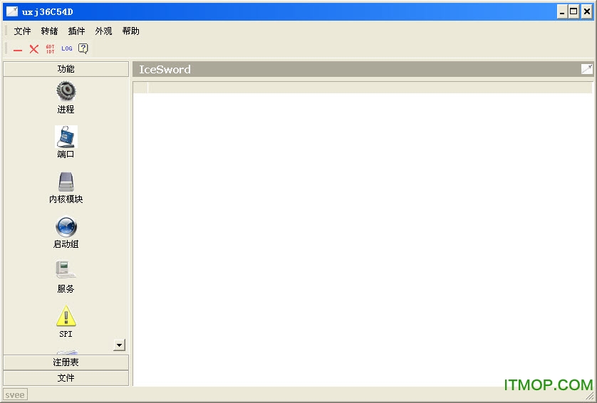Viewport: 597px width, 403px height.
Task: Click the help question mark toolbar icon
Action: 83,48
